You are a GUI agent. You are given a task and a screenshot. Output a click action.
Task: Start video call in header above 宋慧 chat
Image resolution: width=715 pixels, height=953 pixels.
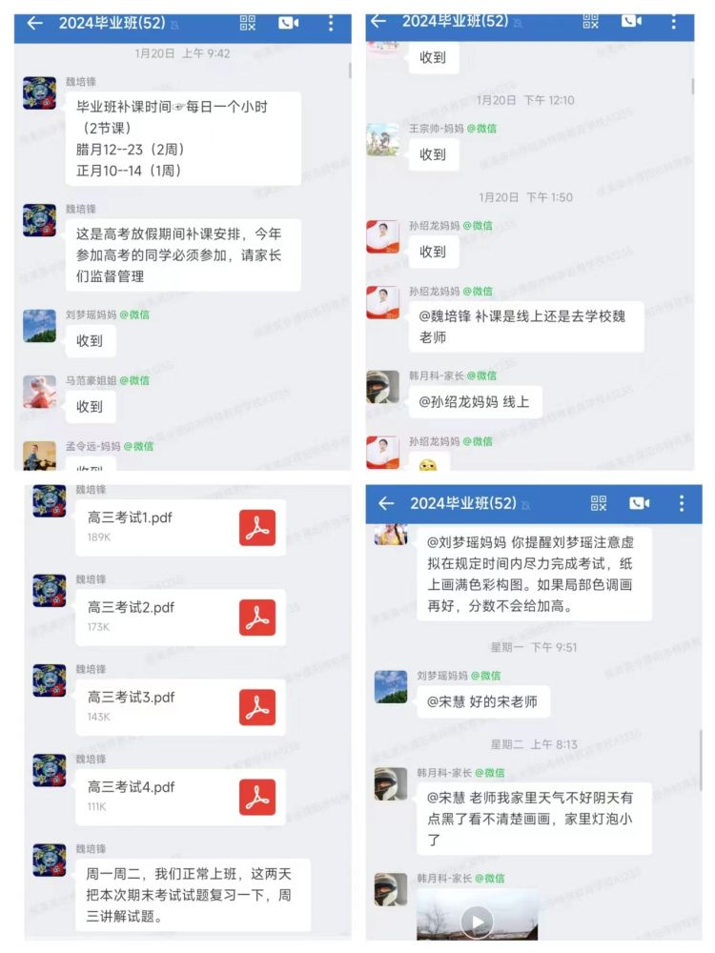click(639, 503)
